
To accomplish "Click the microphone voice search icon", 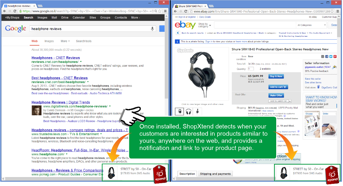I will (x=153, y=29).
